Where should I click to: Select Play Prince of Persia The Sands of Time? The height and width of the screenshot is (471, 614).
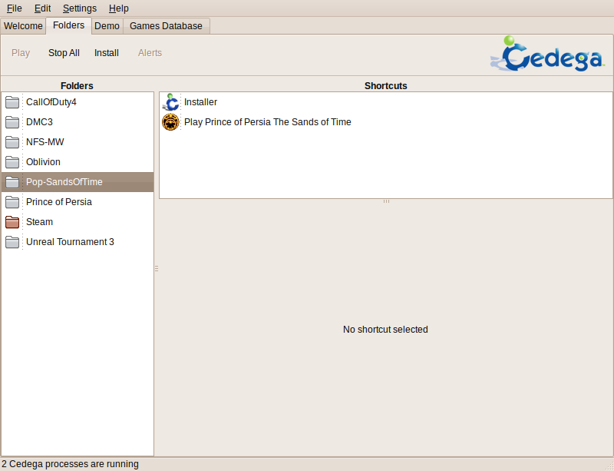tap(267, 122)
